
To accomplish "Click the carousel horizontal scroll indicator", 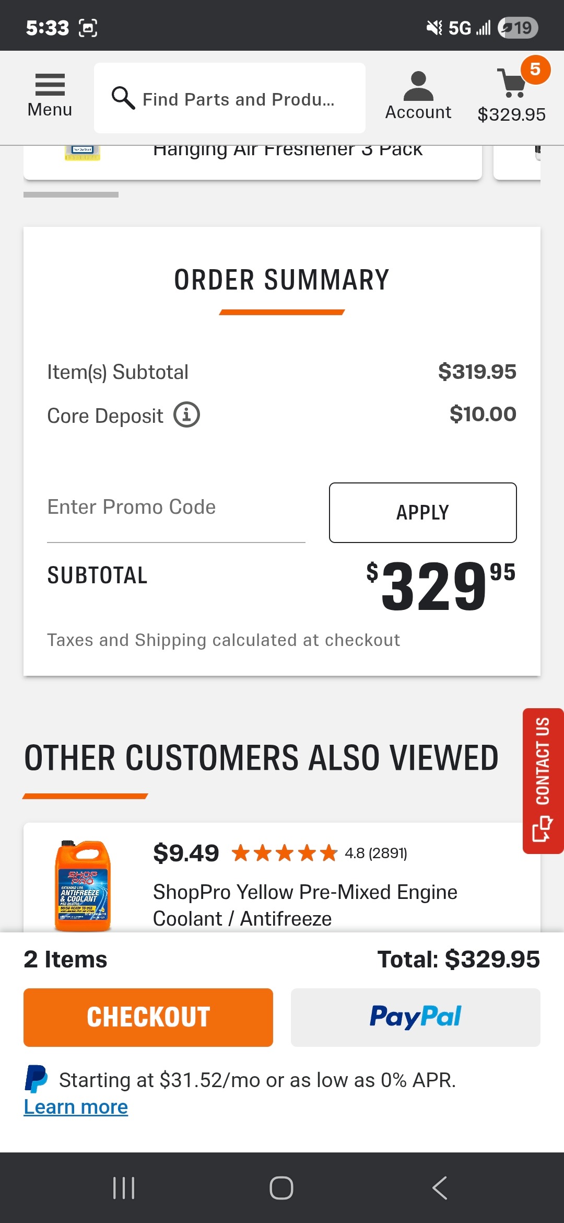I will click(x=71, y=194).
